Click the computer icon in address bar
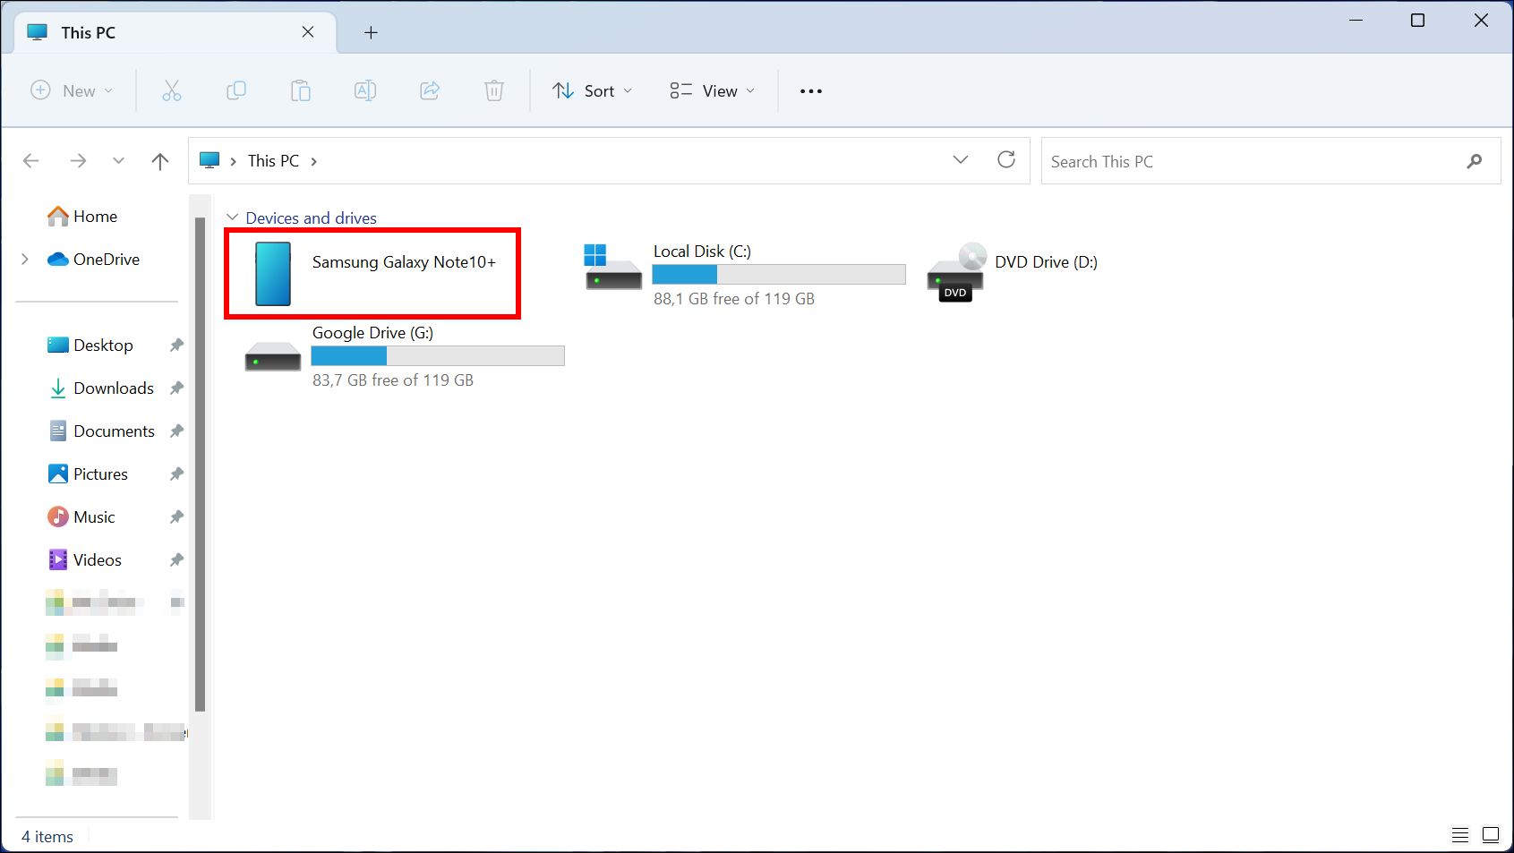Image resolution: width=1514 pixels, height=853 pixels. 210,160
